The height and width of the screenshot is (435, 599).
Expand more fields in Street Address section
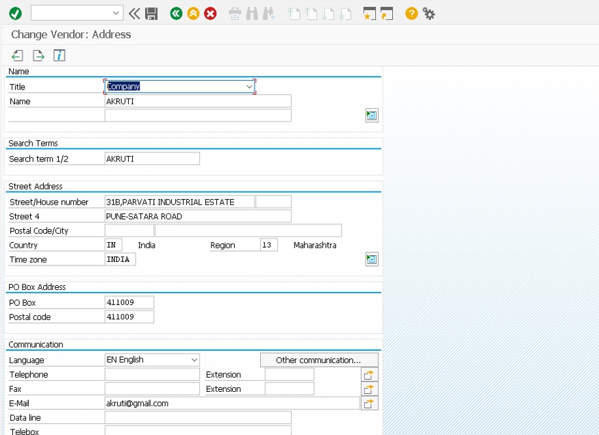(372, 259)
